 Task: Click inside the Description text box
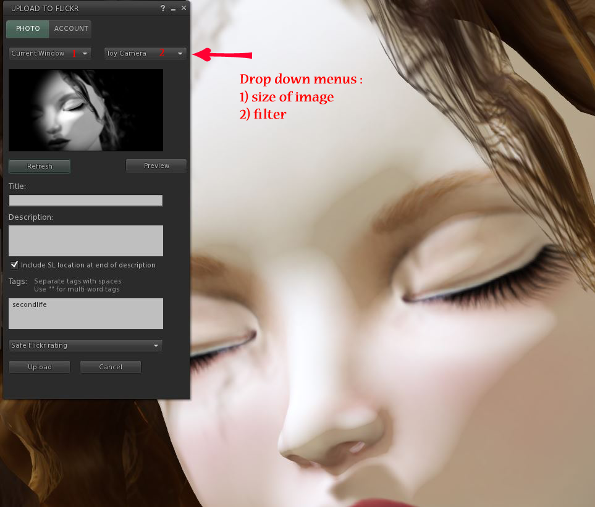point(86,240)
